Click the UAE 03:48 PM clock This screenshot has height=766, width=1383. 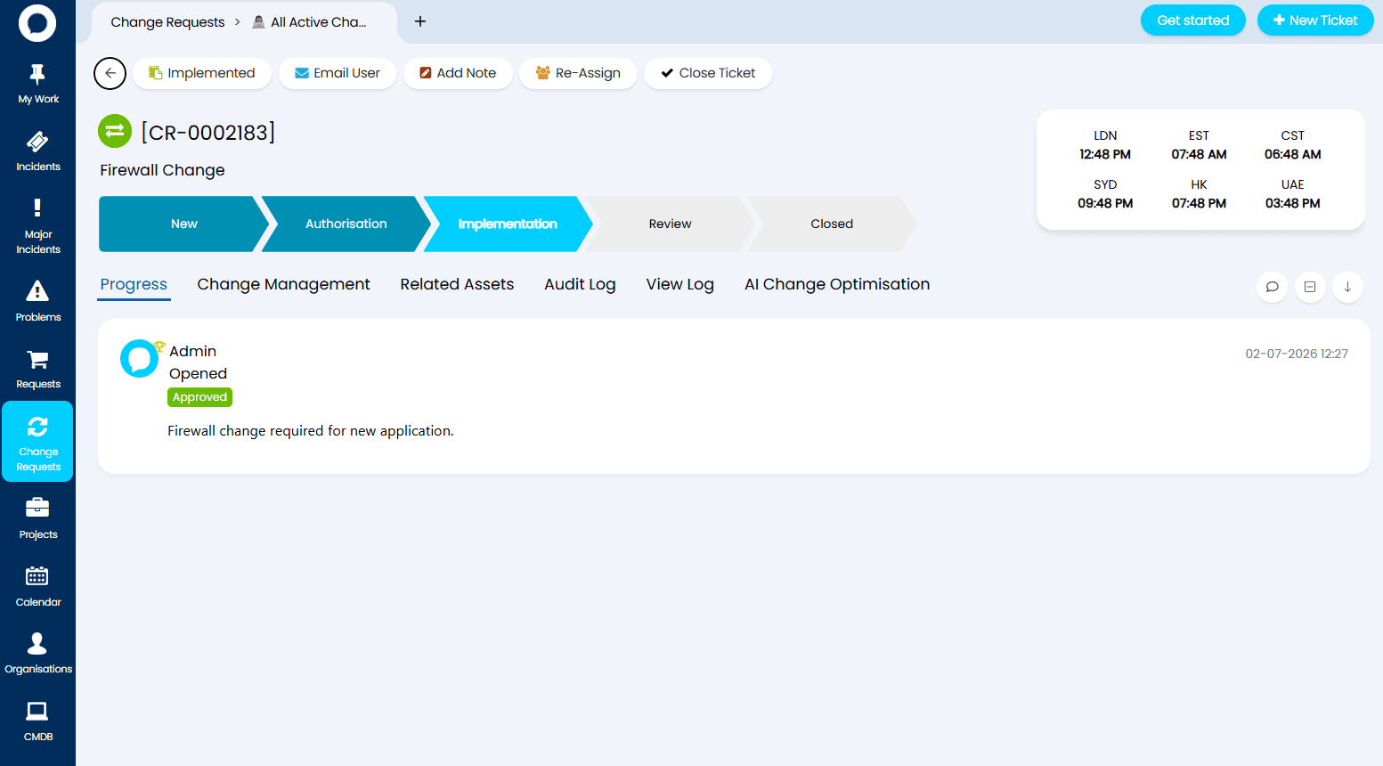click(1292, 194)
